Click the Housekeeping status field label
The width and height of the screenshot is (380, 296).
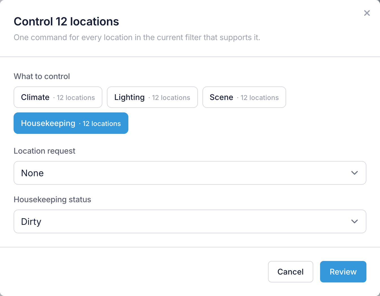(x=52, y=200)
